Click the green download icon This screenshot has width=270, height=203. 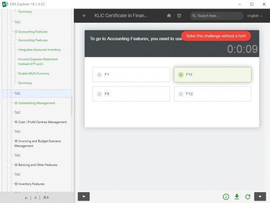(237, 197)
